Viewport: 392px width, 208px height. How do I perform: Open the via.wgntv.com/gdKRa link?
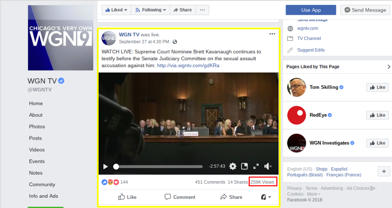point(188,65)
